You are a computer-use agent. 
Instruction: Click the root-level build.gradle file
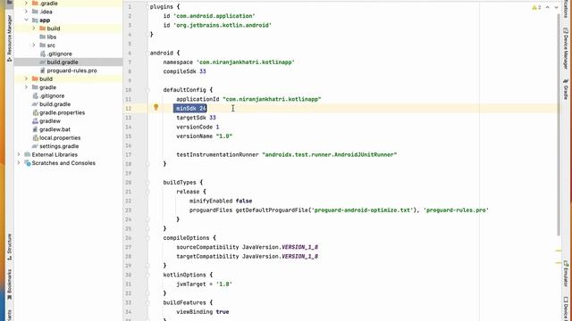pos(55,104)
